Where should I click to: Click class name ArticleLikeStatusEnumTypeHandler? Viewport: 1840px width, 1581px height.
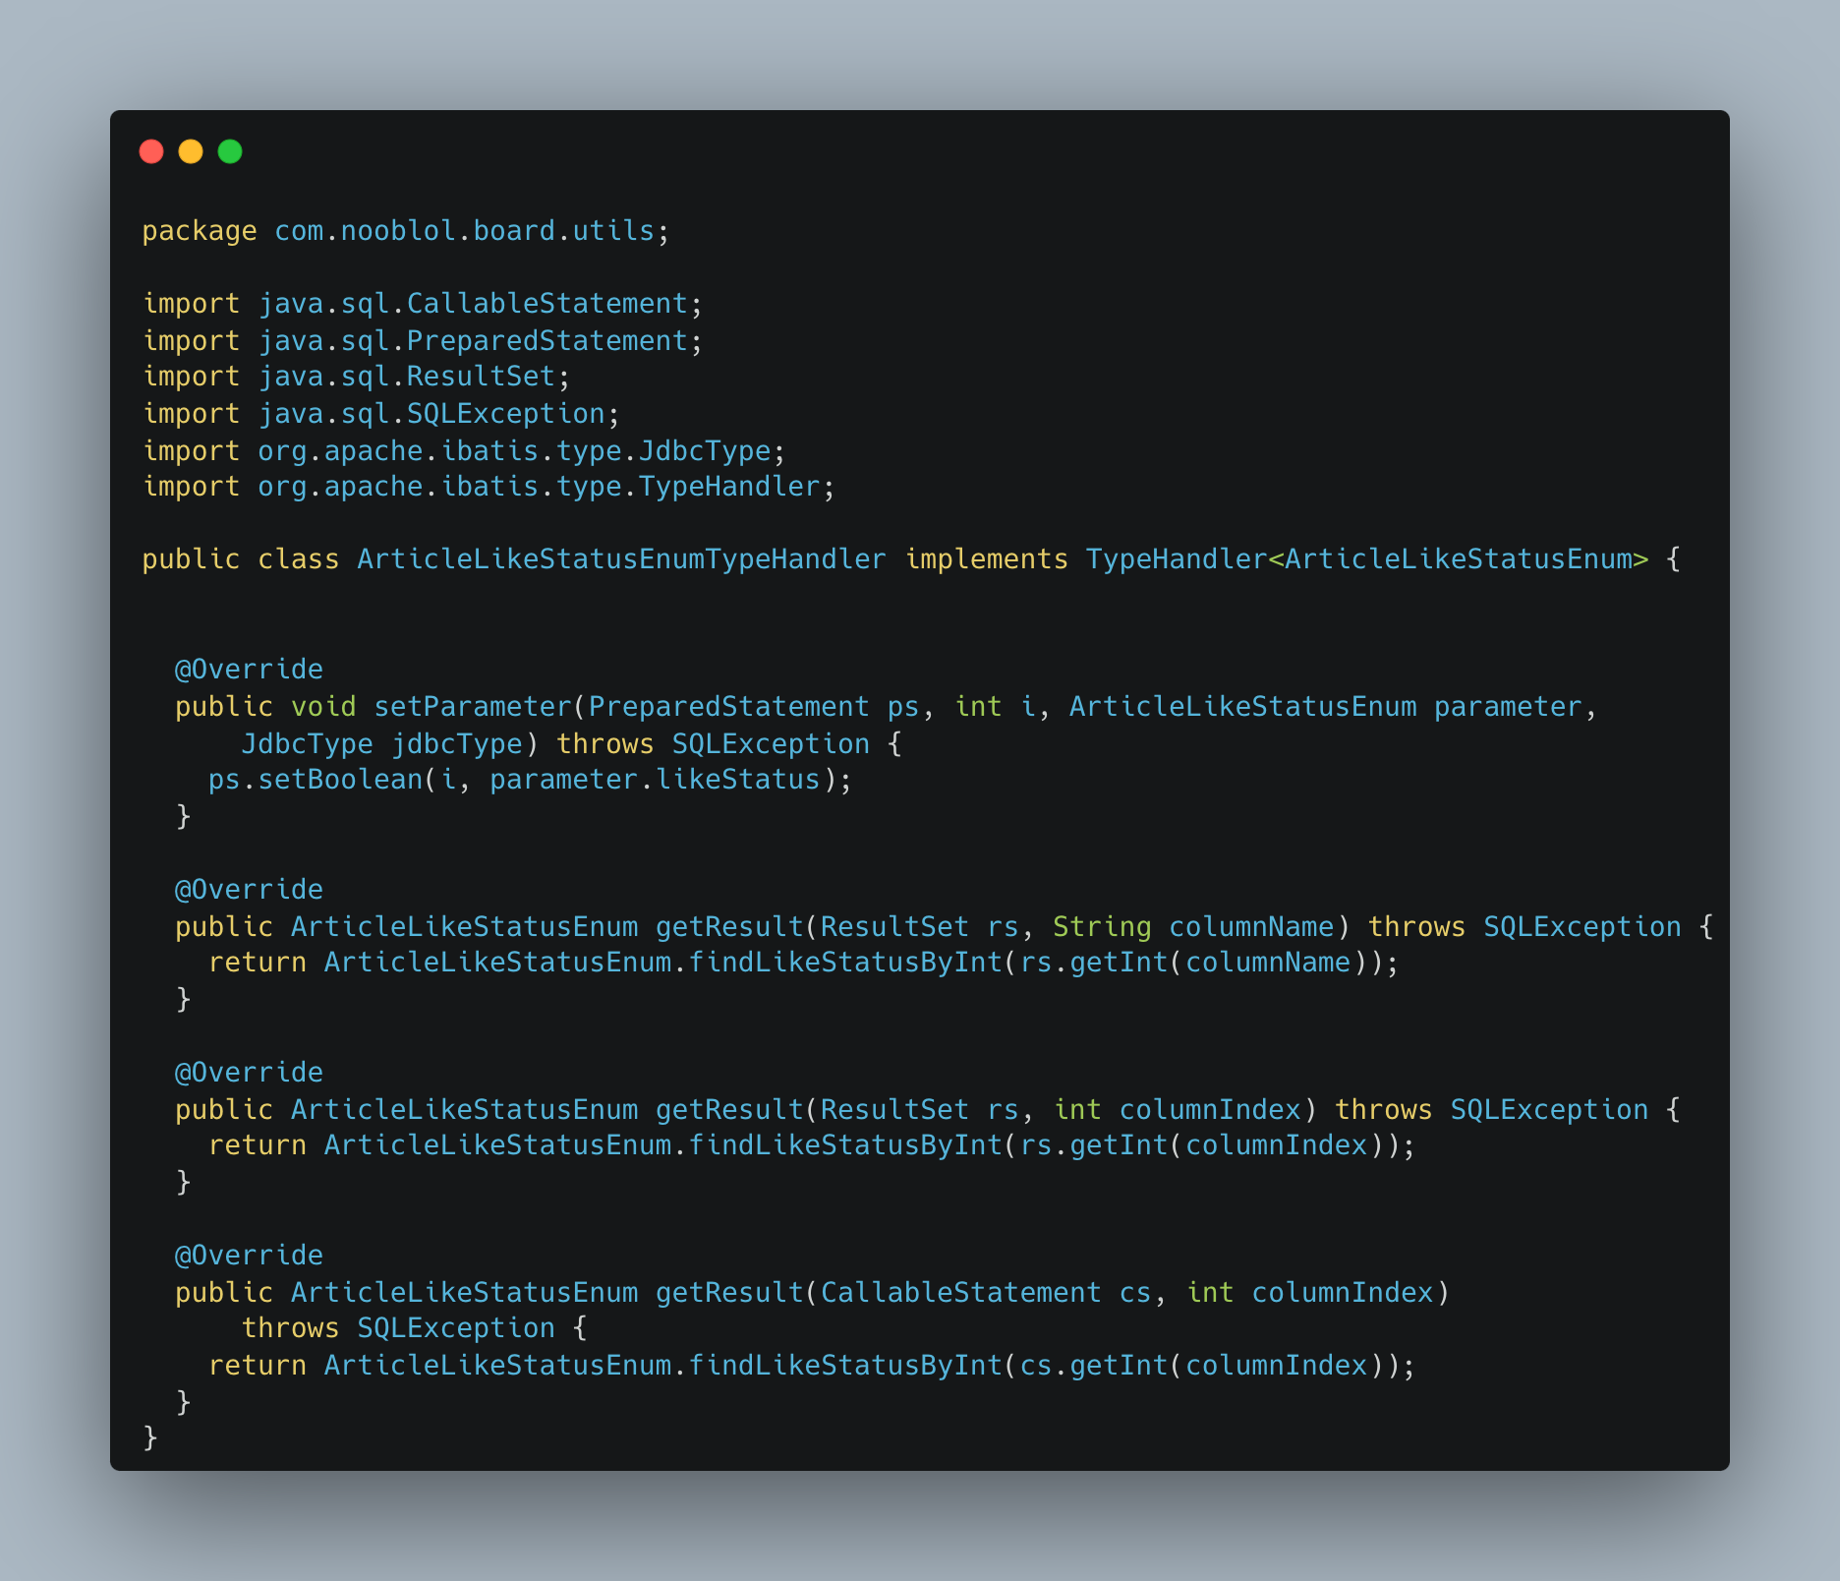[x=621, y=559]
